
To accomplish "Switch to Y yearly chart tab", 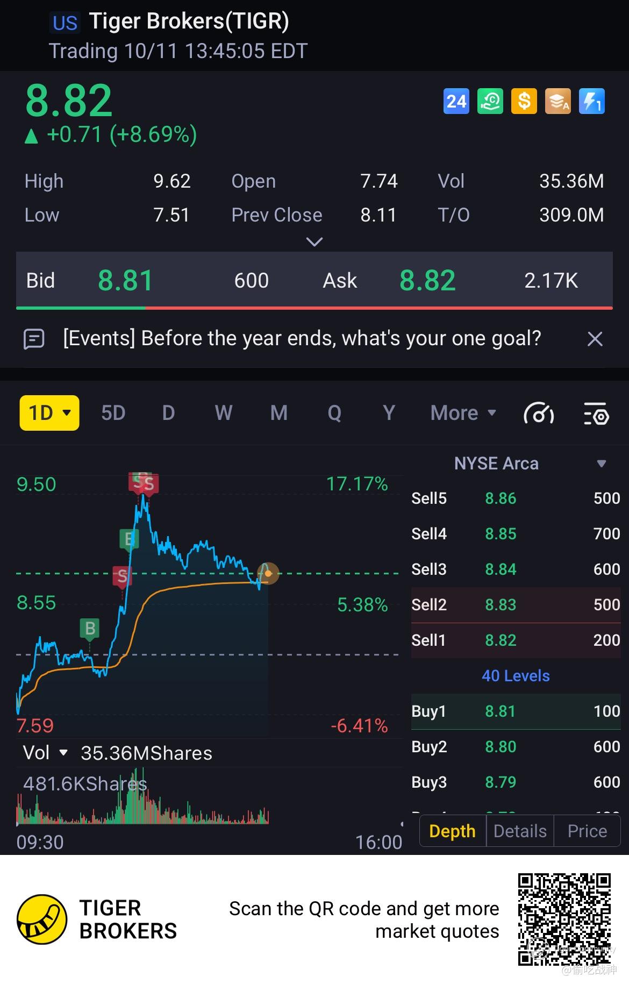I will pos(389,413).
